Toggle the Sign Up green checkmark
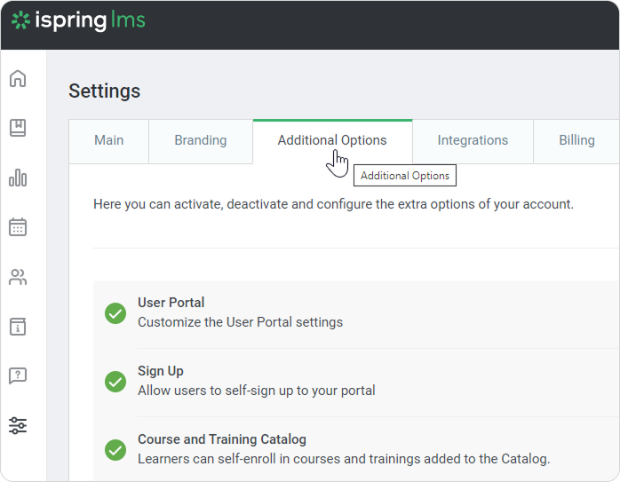 point(115,382)
